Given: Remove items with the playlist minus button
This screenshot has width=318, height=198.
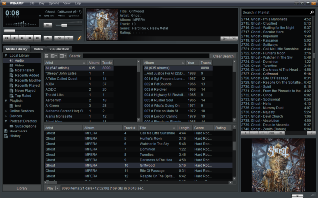Looking at the screenshot, I should coord(254,133).
